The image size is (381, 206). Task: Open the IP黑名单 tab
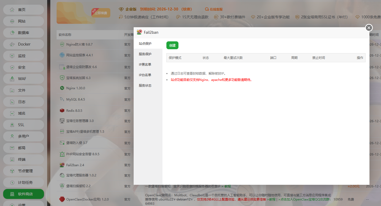tap(146, 64)
